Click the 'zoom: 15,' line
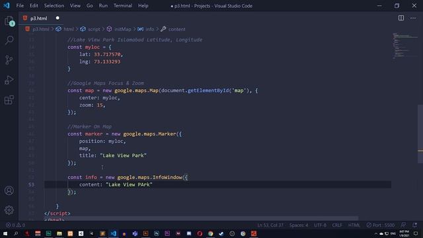Viewport: 423px width, 238px height. tap(93, 105)
